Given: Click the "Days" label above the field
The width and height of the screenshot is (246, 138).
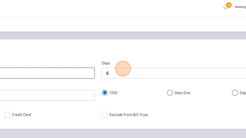Looking at the screenshot, I should [106, 63].
